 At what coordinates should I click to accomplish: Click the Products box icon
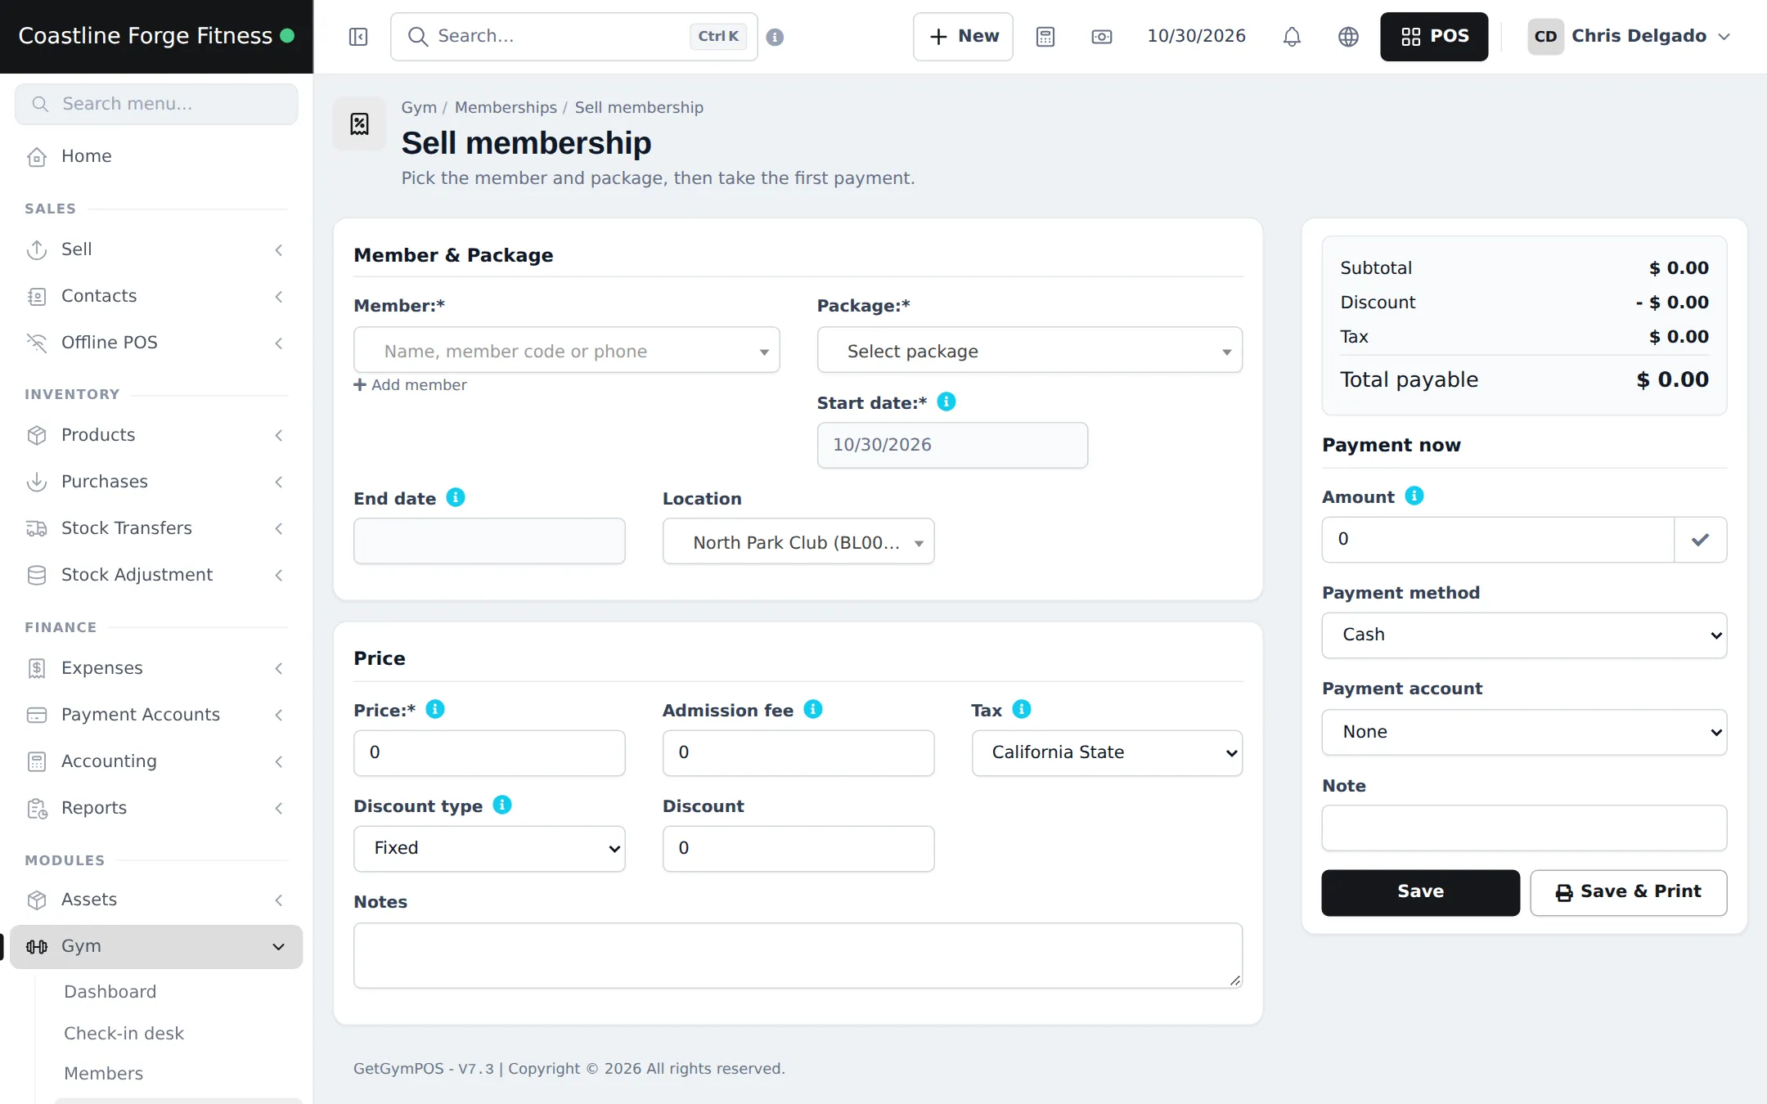pyautogui.click(x=37, y=435)
